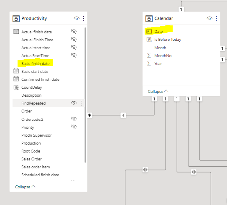The width and height of the screenshot is (227, 205).
Task: Select the FindRepeated field
Action: pyautogui.click(x=33, y=103)
